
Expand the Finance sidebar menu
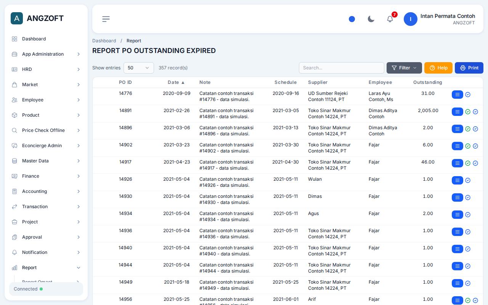click(46, 176)
